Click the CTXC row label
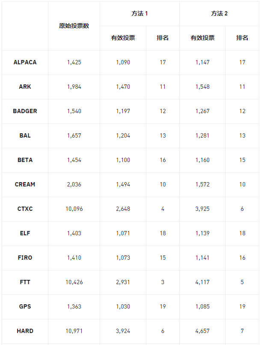The width and height of the screenshot is (261, 345). tap(25, 209)
